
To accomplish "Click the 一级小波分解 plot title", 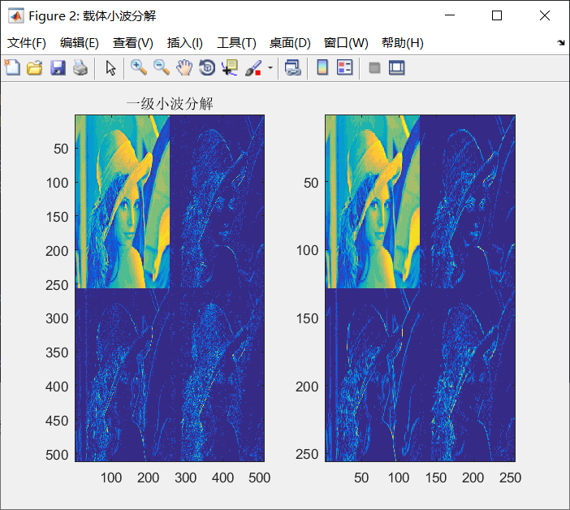I will [170, 104].
